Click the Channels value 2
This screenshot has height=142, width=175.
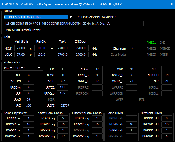pyautogui.click(x=132, y=48)
